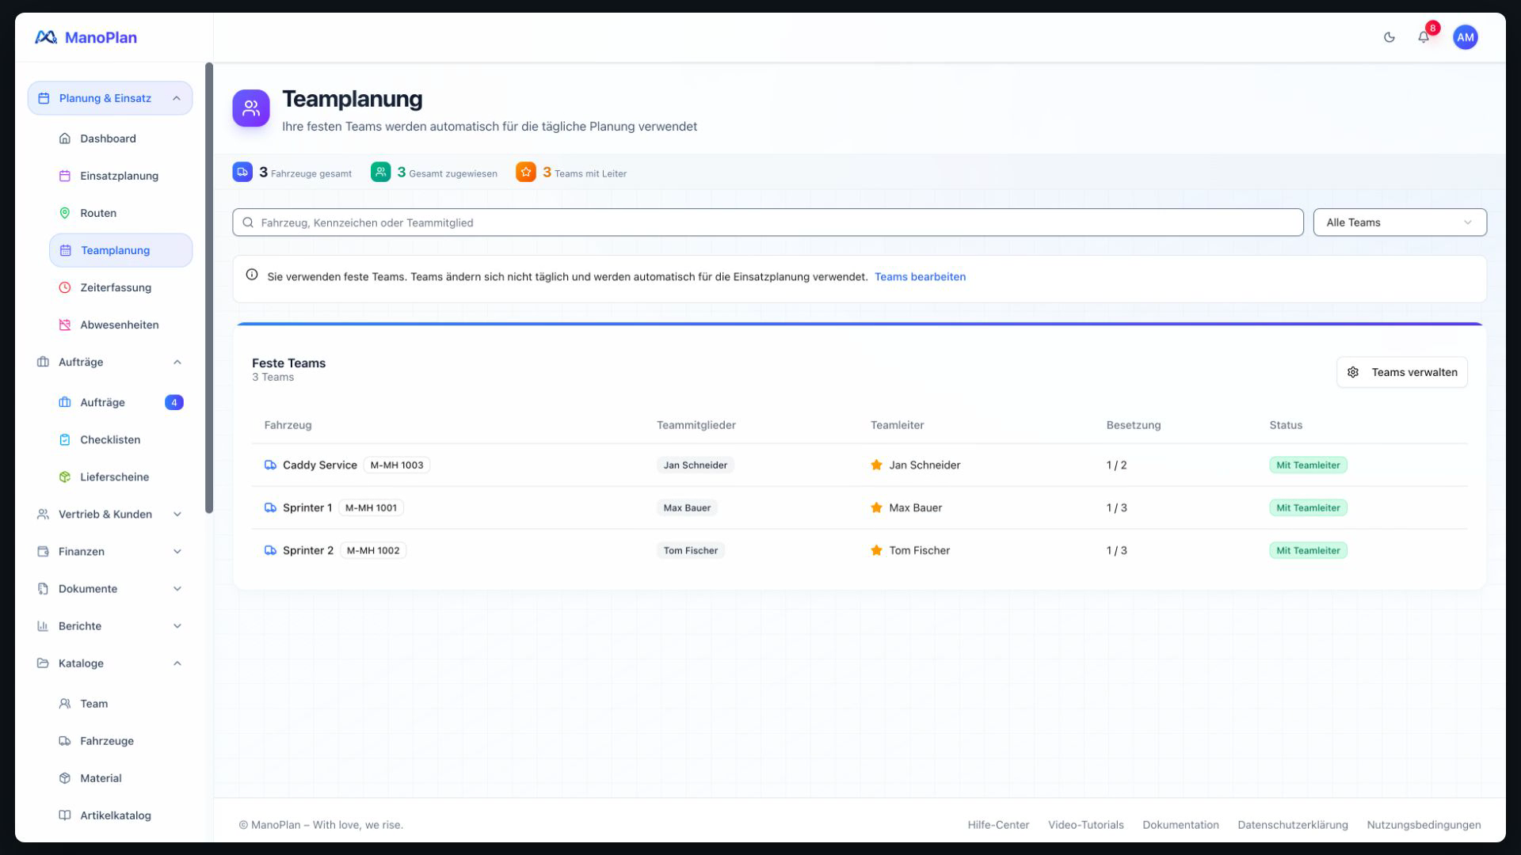Open the AM user avatar menu
The width and height of the screenshot is (1521, 855).
tap(1465, 37)
